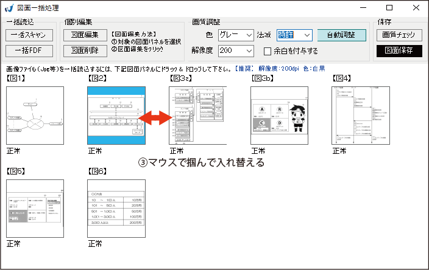Select the 図1 drawing thumbnail
Screen dimensions: 429x270
coord(35,115)
